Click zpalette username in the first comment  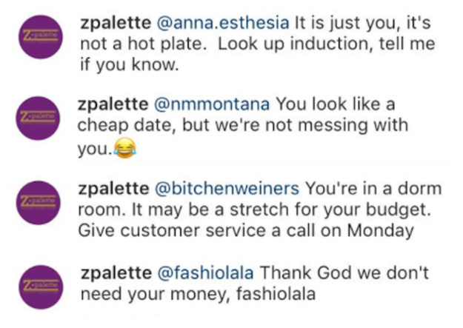click(x=116, y=24)
